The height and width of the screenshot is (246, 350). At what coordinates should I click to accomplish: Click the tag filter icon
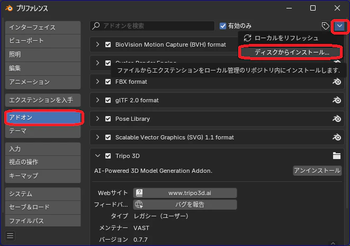click(x=325, y=26)
